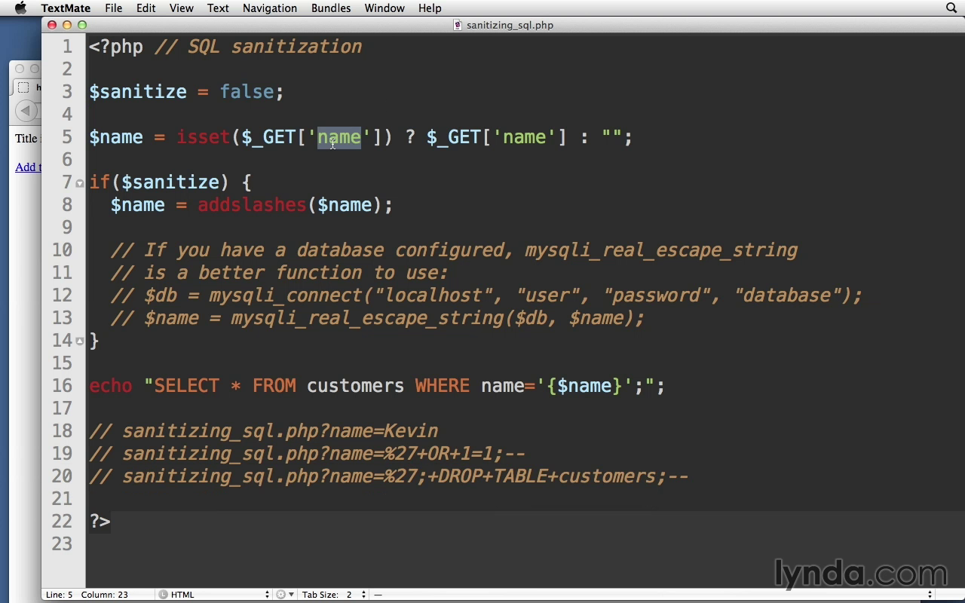Click line number 23 in gutter
This screenshot has height=603, width=965.
click(x=63, y=544)
